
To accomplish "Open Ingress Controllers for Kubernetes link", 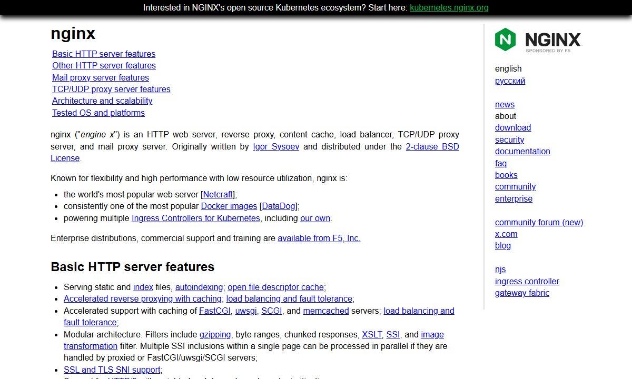I will pyautogui.click(x=196, y=218).
